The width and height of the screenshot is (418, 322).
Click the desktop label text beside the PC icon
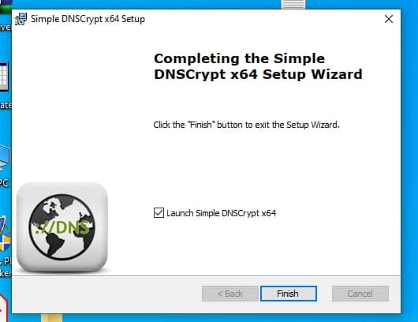(x=4, y=183)
